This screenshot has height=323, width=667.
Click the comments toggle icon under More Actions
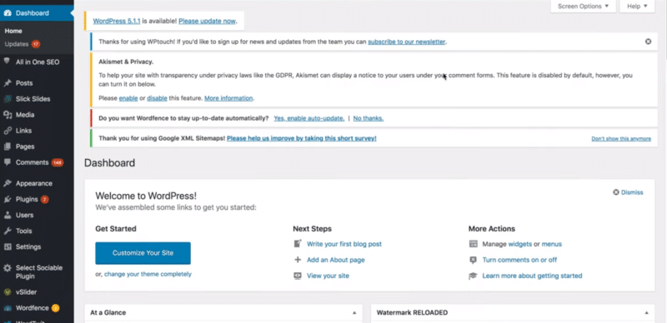[x=473, y=260]
